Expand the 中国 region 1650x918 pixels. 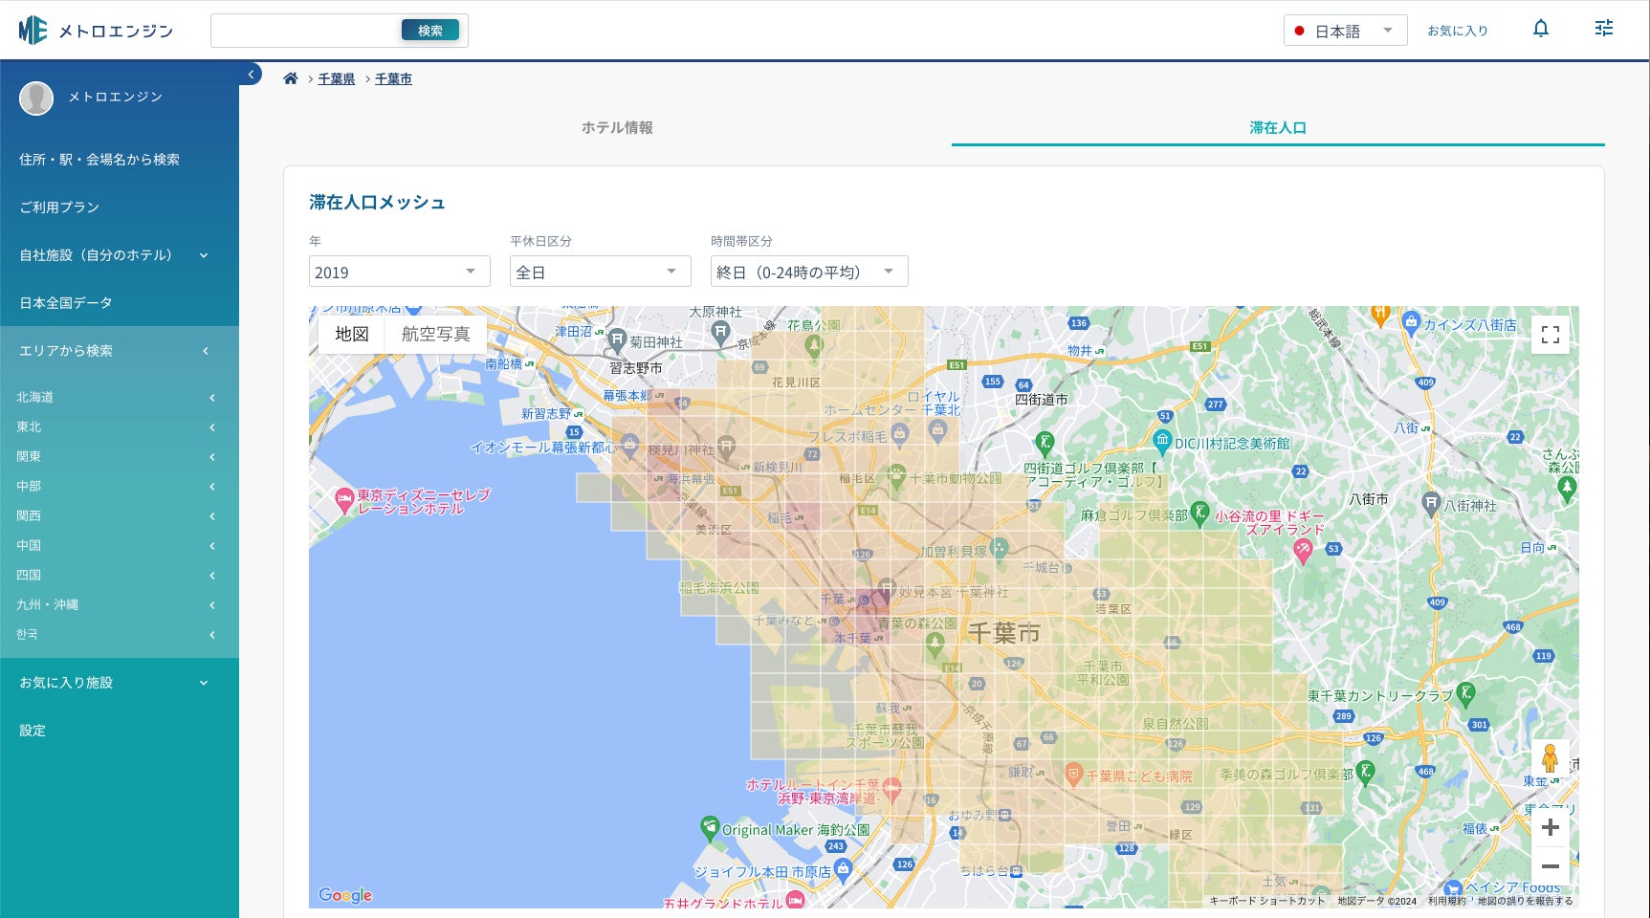pyautogui.click(x=120, y=545)
